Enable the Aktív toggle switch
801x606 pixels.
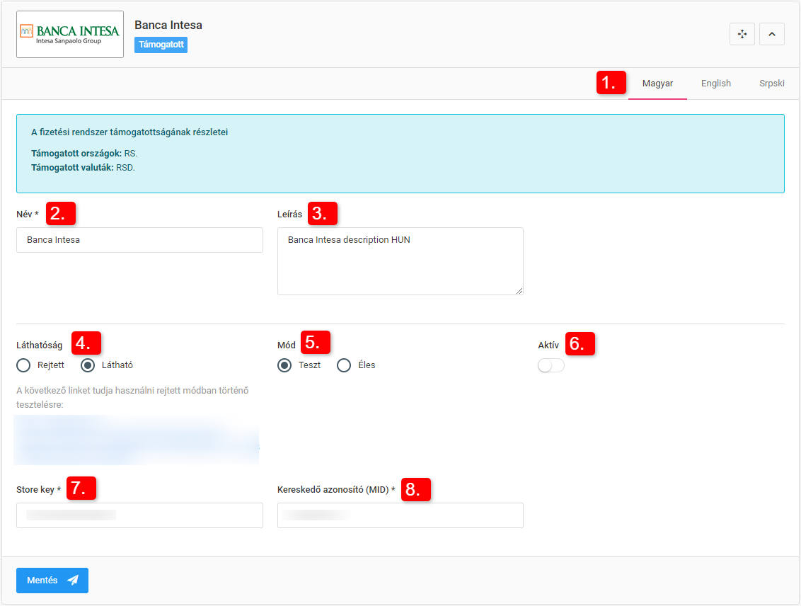pyautogui.click(x=551, y=365)
